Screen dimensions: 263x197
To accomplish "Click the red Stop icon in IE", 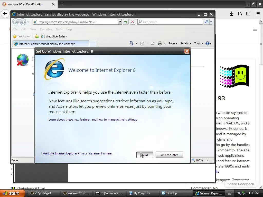I will [x=132, y=22].
